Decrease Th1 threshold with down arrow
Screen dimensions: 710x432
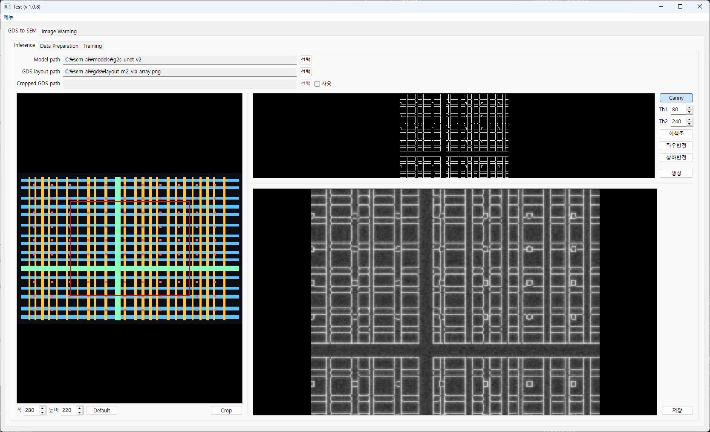690,112
